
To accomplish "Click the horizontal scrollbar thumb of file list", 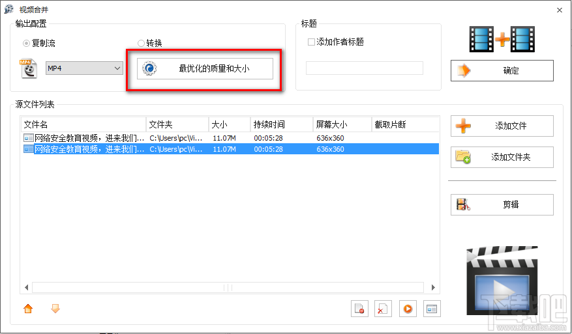I will pos(228,287).
